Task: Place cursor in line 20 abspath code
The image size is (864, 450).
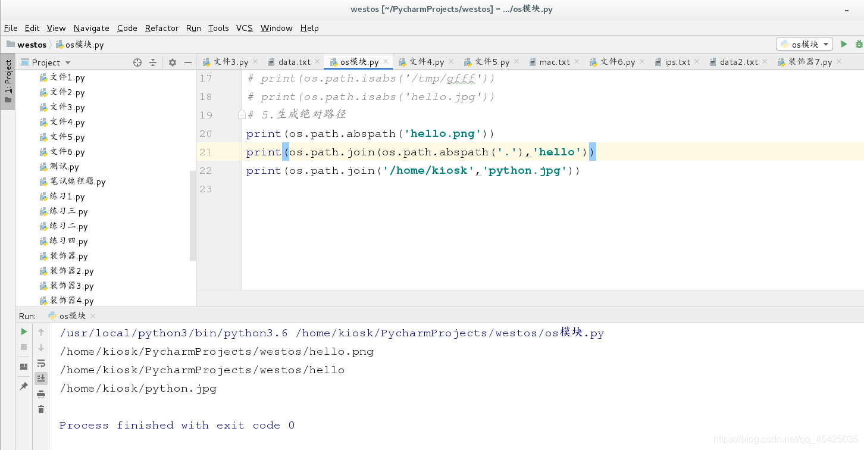Action: 370,133
